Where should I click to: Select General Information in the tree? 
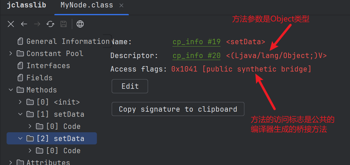[x=68, y=41]
